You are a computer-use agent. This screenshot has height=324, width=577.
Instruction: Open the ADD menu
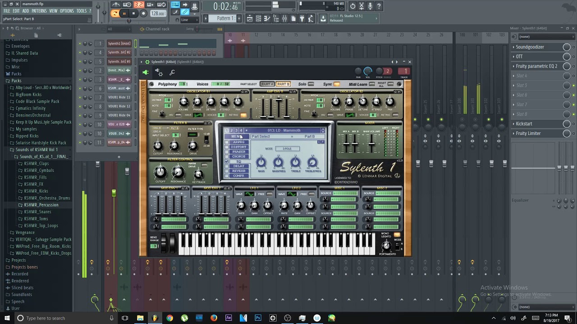[x=26, y=11]
